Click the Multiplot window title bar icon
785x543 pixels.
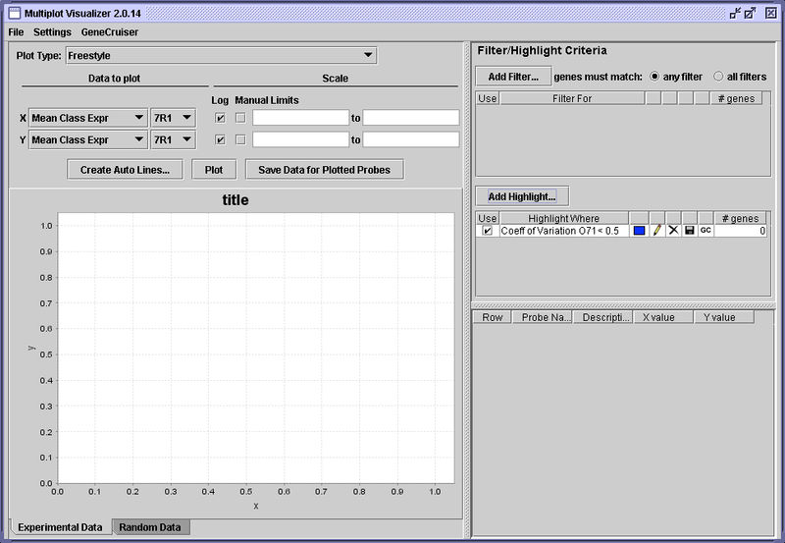(15, 14)
